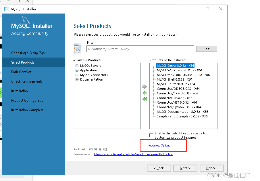Click the MySQL dolphin logo in sidebar
The image size is (260, 181).
[26, 20]
